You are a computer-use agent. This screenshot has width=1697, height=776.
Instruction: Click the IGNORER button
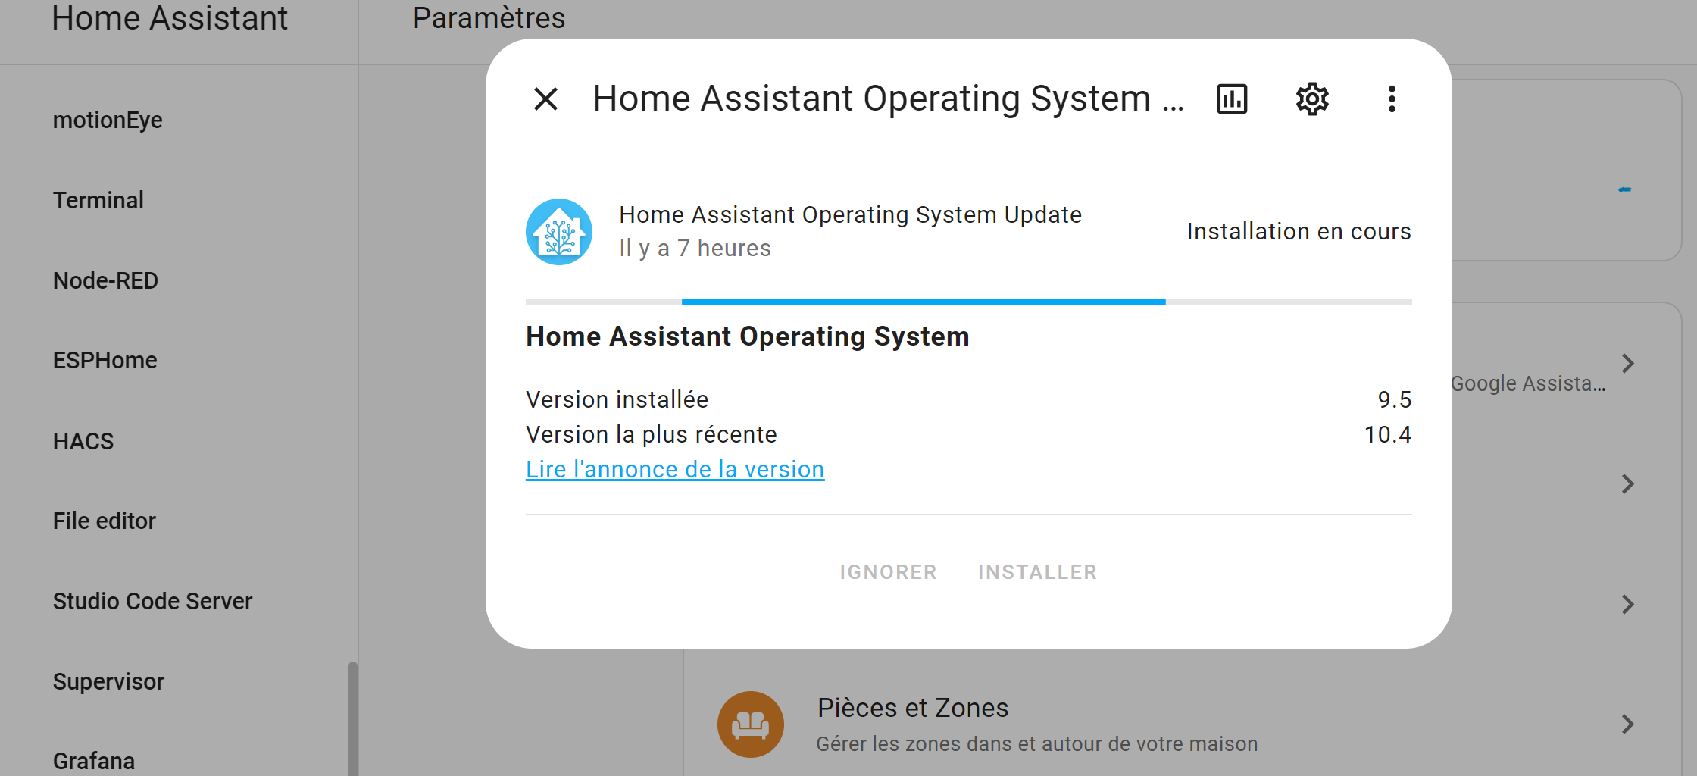coord(889,571)
